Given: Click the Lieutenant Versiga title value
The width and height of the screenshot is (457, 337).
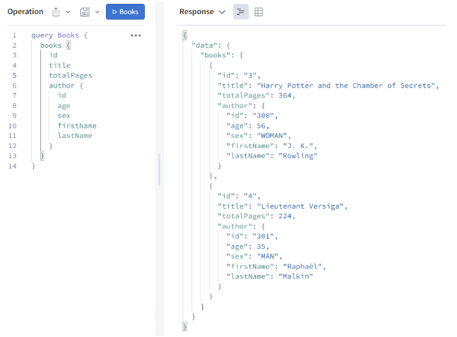Looking at the screenshot, I should (x=300, y=206).
